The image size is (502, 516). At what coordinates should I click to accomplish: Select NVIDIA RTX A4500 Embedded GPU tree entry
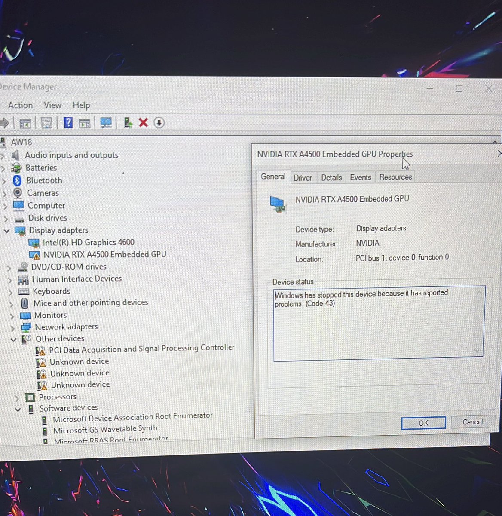(104, 255)
